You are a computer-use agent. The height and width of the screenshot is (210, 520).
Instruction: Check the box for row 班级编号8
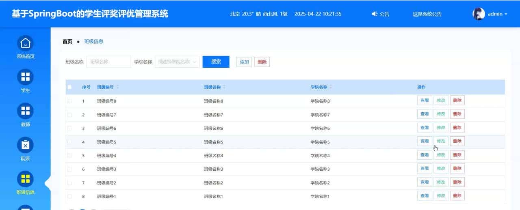[x=69, y=101]
